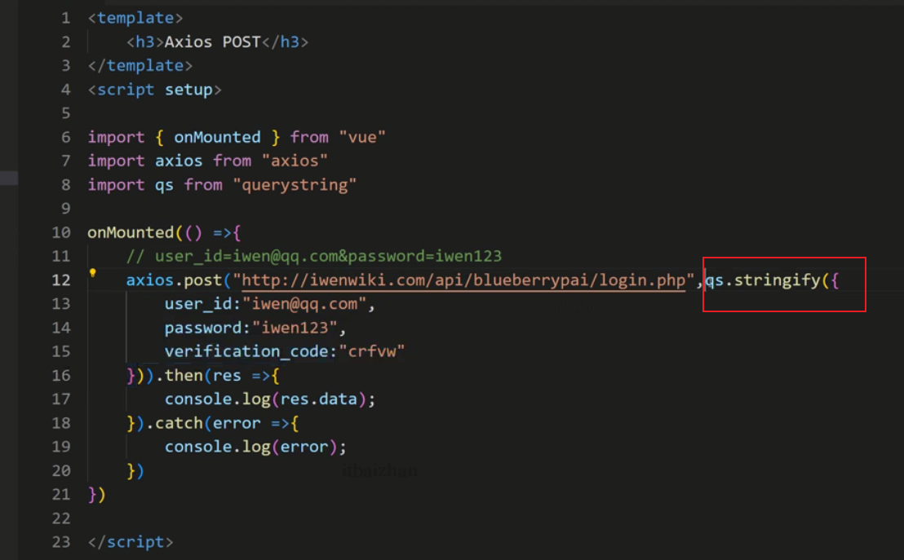
Task: Click the closing template tag
Action: click(x=140, y=65)
